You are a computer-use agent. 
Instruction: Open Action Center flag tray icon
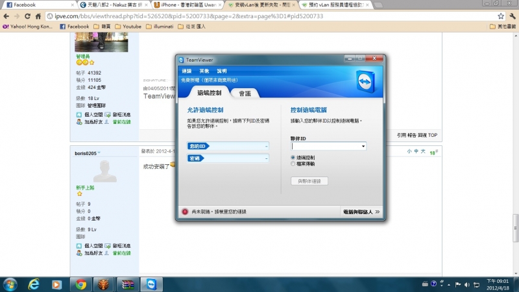[458, 285]
